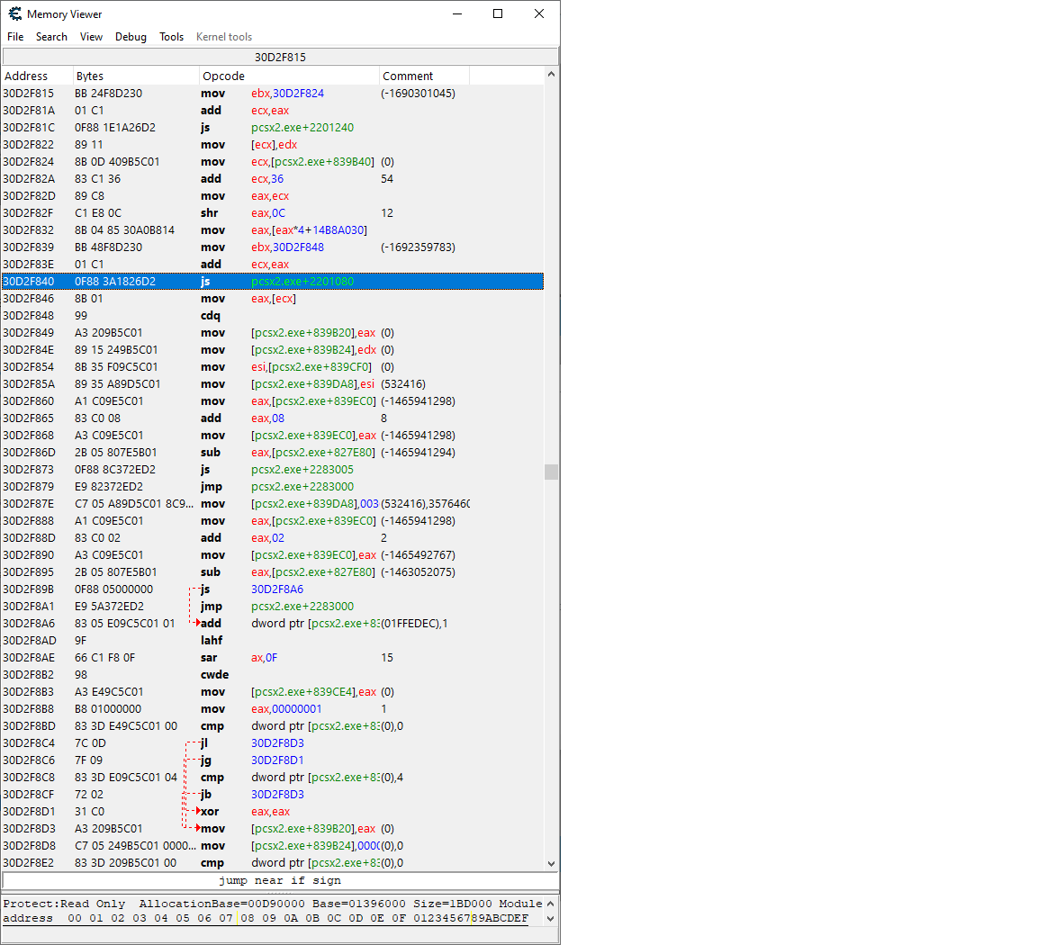The height and width of the screenshot is (945, 1037).
Task: Click the Address column header
Action: pyautogui.click(x=36, y=76)
